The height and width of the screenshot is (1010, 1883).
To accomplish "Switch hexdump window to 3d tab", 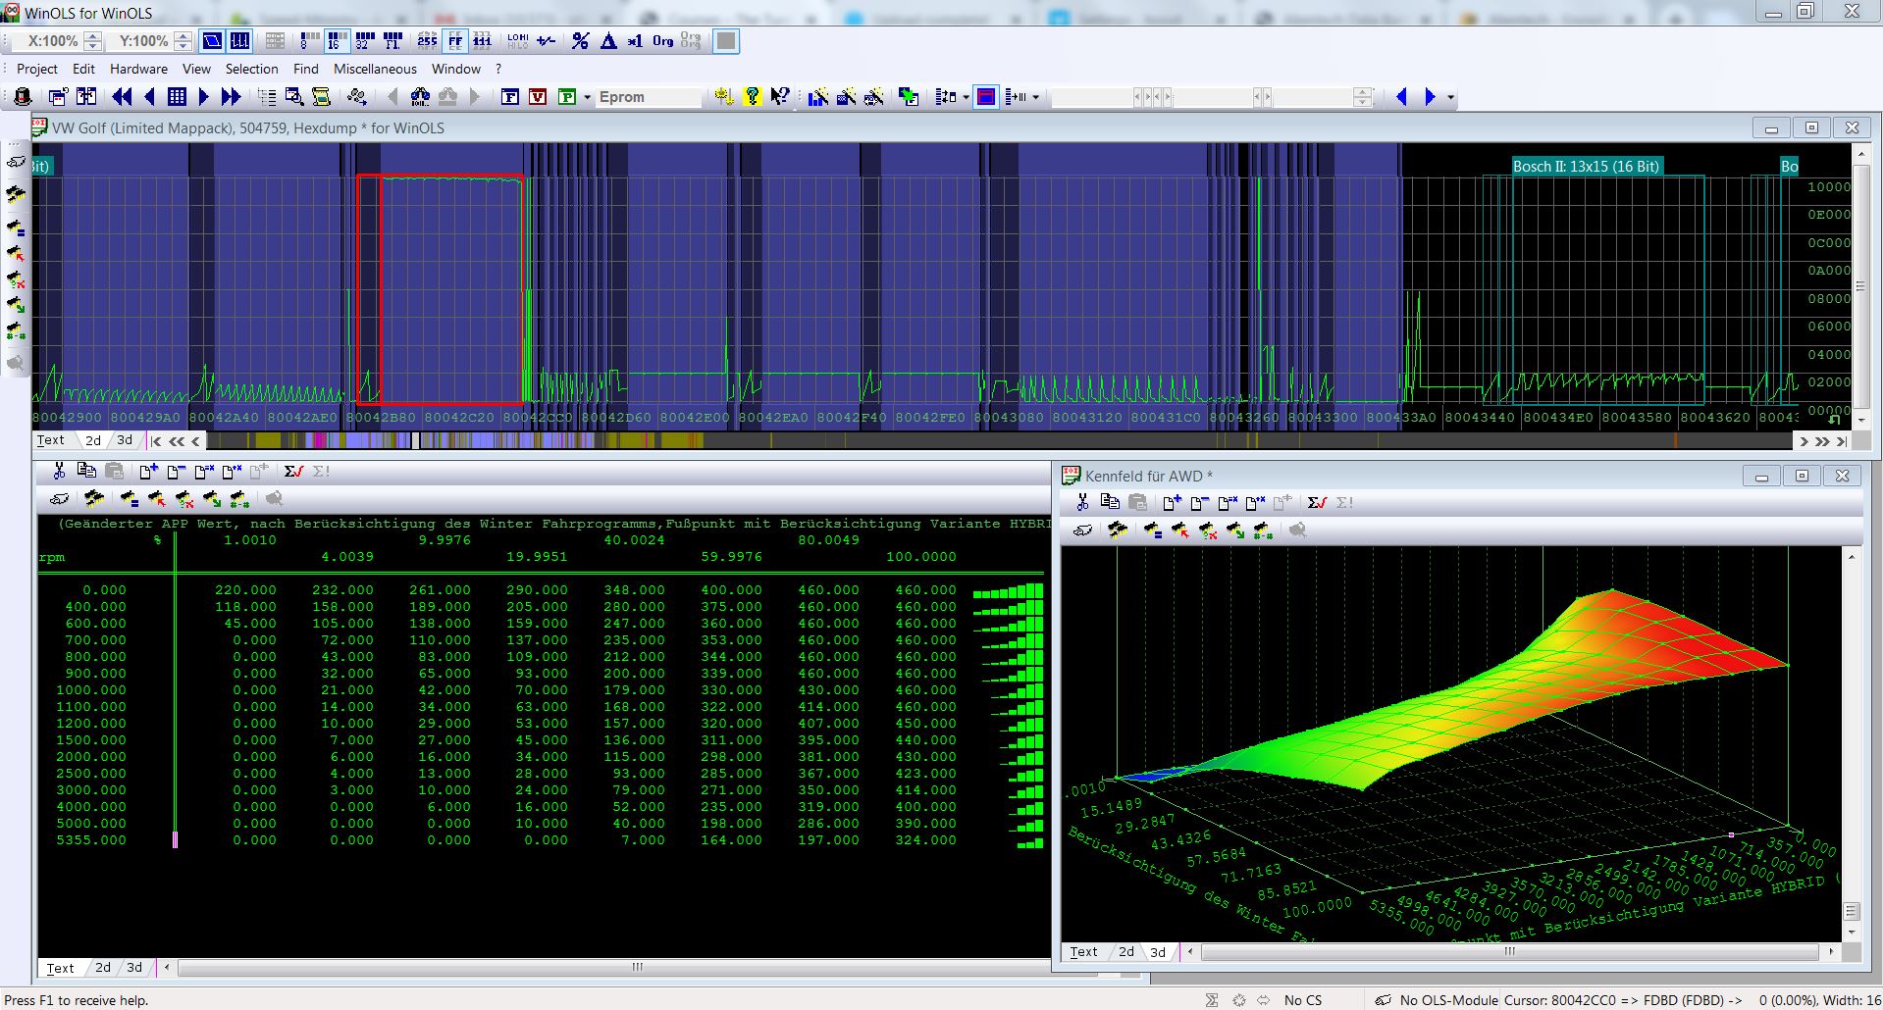I will tap(125, 440).
